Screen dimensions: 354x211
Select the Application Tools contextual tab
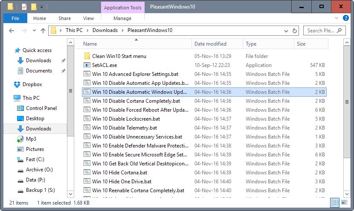(123, 8)
